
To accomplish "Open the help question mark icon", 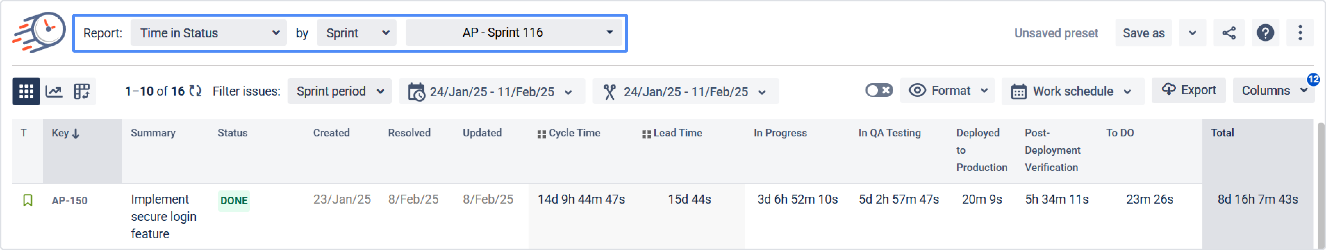I will click(x=1265, y=33).
